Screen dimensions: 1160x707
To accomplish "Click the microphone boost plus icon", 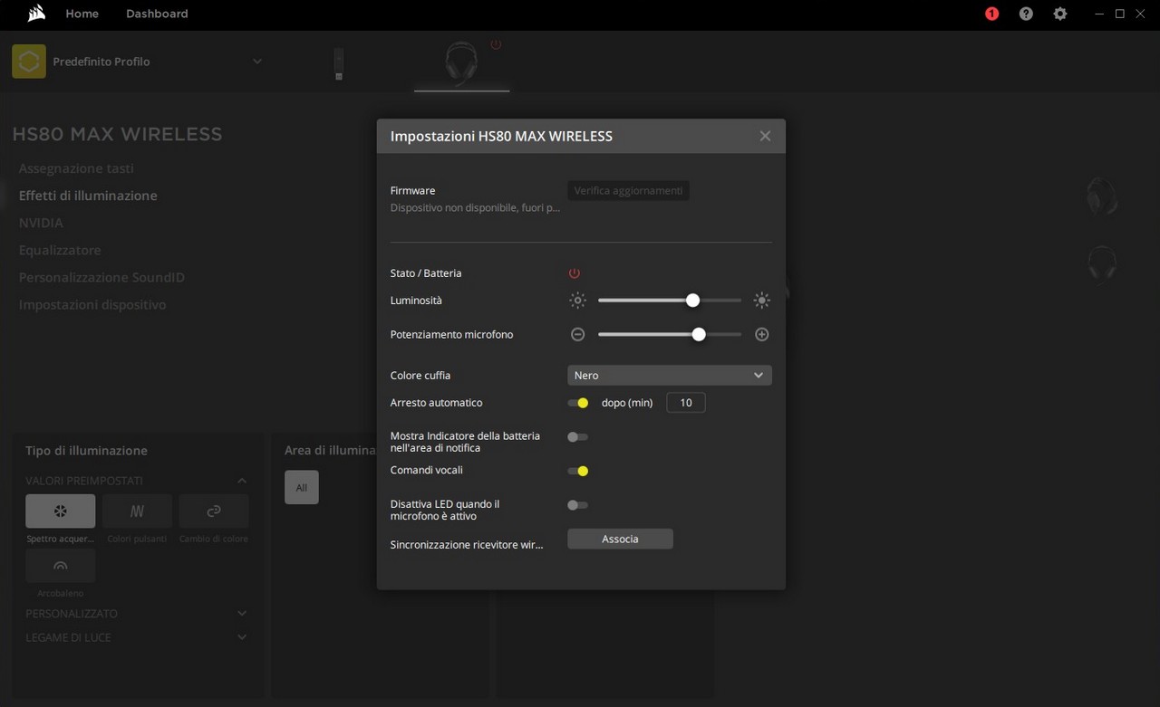I will 762,334.
